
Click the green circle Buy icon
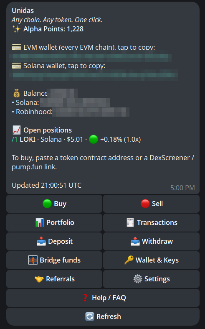click(47, 204)
